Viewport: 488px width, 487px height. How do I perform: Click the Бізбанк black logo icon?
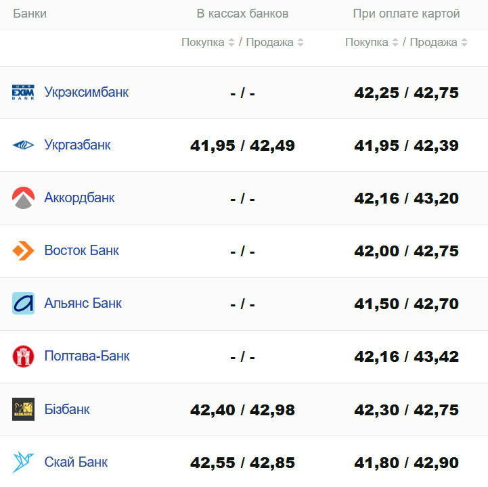pyautogui.click(x=23, y=409)
